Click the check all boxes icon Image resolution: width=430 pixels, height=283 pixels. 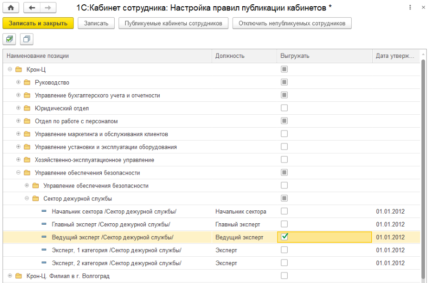(x=11, y=39)
